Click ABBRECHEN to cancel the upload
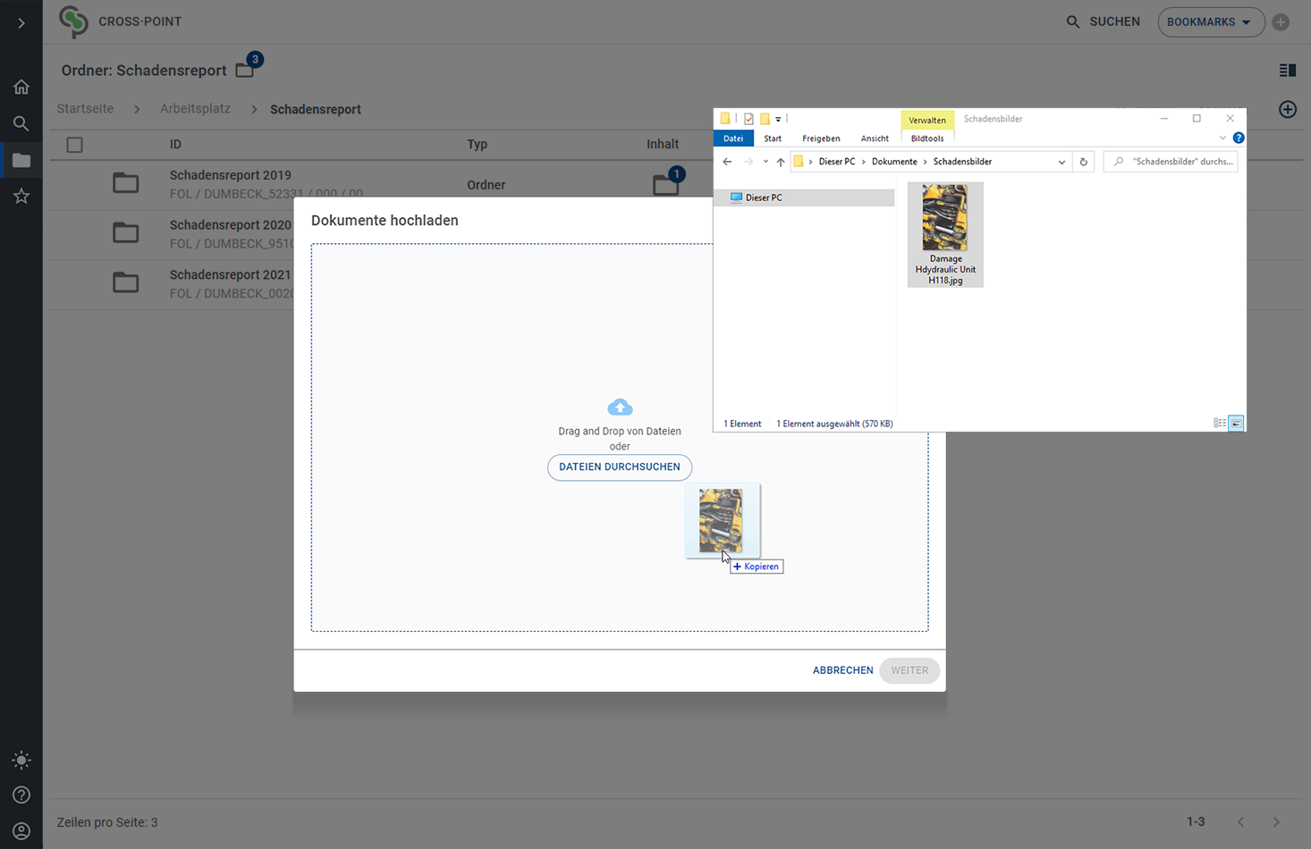 click(842, 670)
